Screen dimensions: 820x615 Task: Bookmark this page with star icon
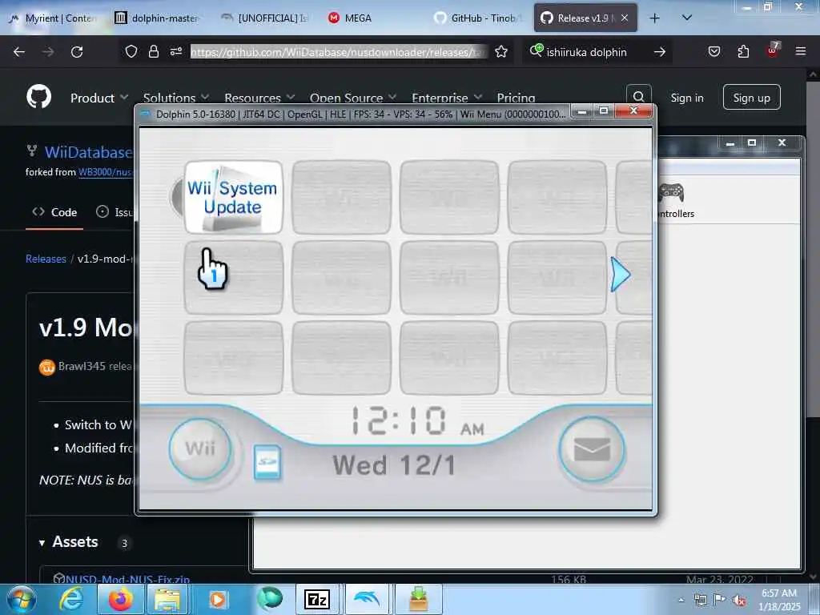pyautogui.click(x=501, y=51)
